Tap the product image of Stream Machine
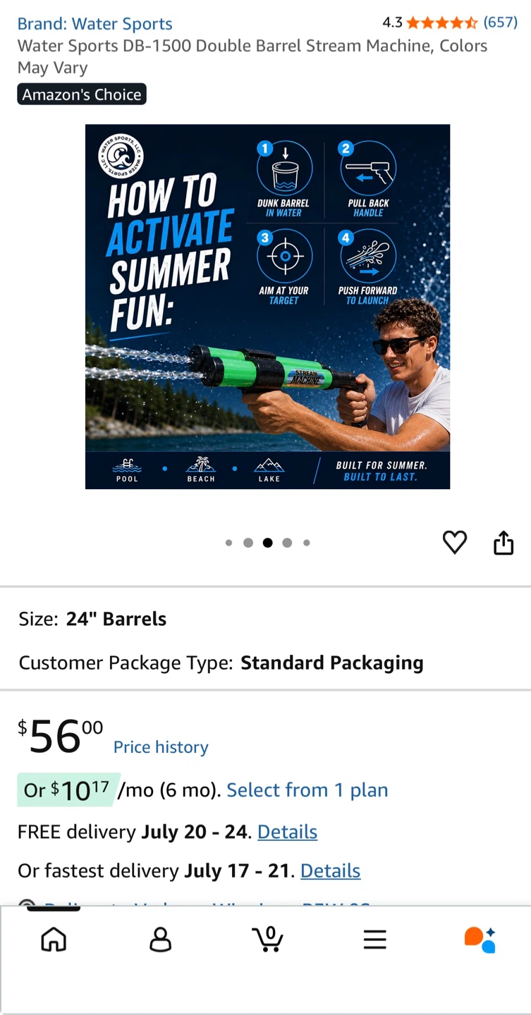The height and width of the screenshot is (1015, 531). [267, 307]
